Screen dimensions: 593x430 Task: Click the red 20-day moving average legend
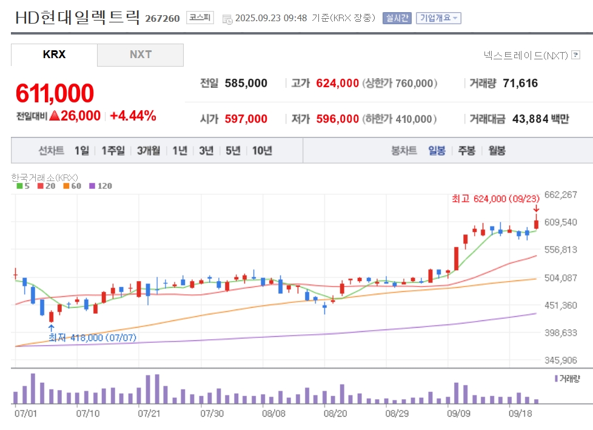coord(46,186)
